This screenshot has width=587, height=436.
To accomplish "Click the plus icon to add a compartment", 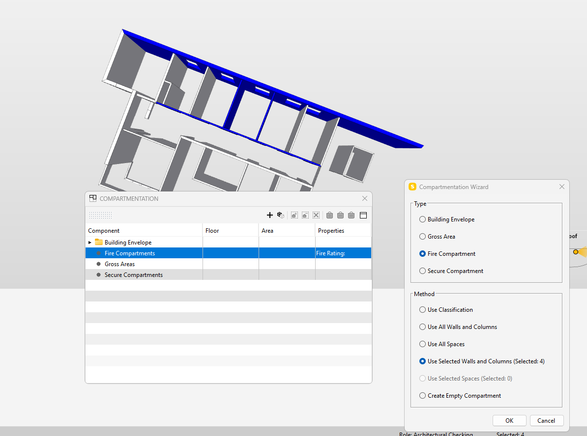I will [269, 215].
